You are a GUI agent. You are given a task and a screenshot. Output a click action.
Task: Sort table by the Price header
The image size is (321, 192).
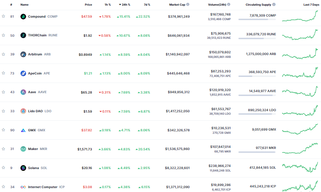[x=89, y=5]
